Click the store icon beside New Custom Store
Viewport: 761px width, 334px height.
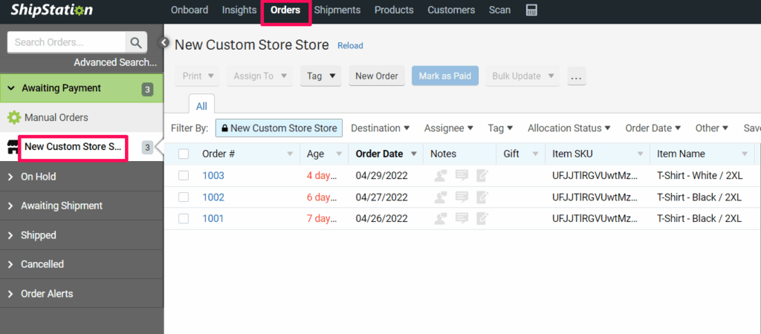pyautogui.click(x=13, y=147)
